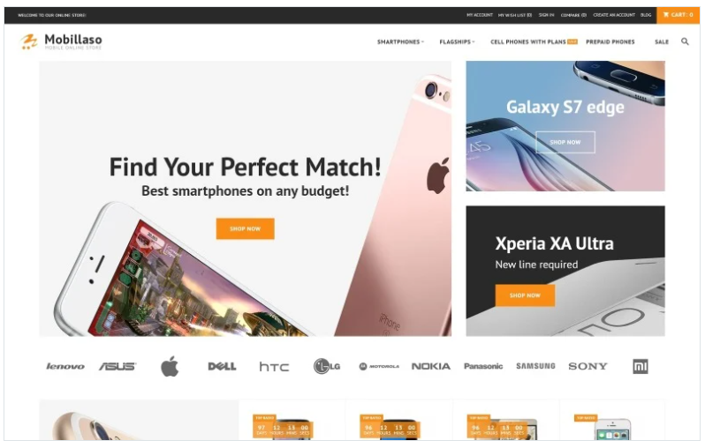This screenshot has width=705, height=448.
Task: Click Shop Now on main banner
Action: (245, 228)
